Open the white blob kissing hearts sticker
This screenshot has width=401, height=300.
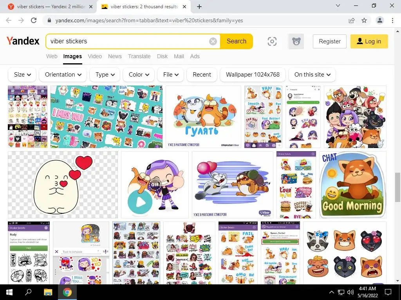tap(63, 185)
